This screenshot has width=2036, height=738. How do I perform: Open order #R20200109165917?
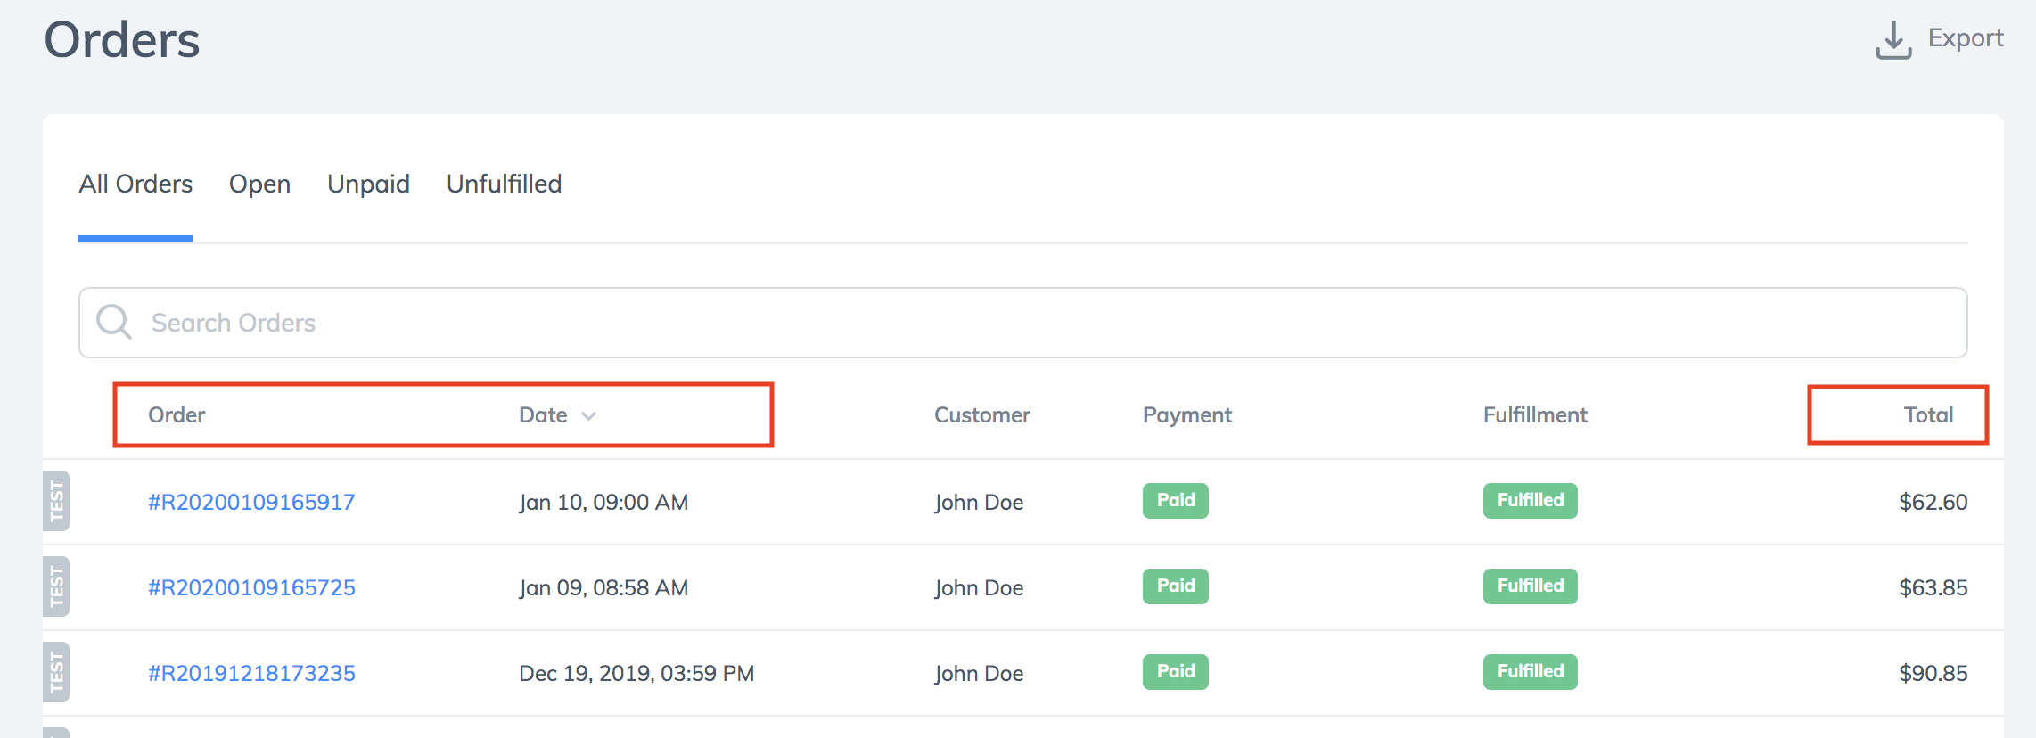pos(251,502)
